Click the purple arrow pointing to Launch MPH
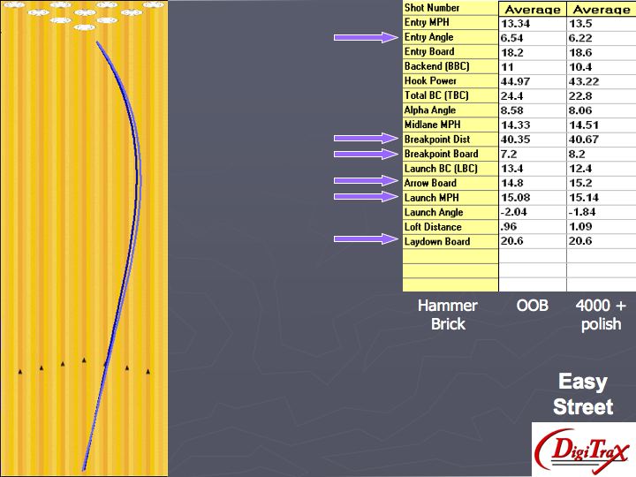Viewport: 636px width, 477px height. click(x=365, y=197)
